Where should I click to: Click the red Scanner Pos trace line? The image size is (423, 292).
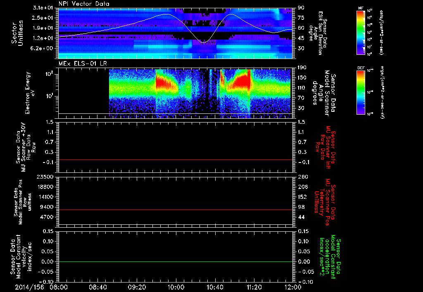(x=175, y=210)
